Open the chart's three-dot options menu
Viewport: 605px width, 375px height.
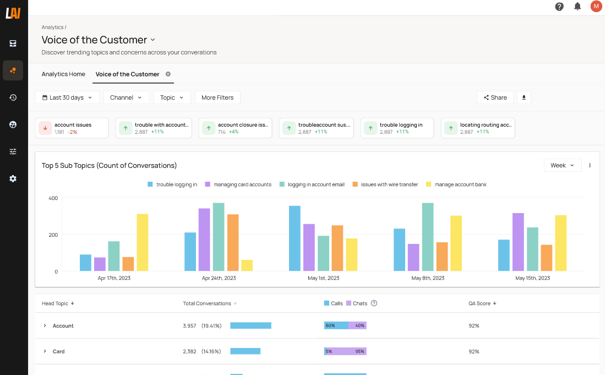[x=590, y=165]
